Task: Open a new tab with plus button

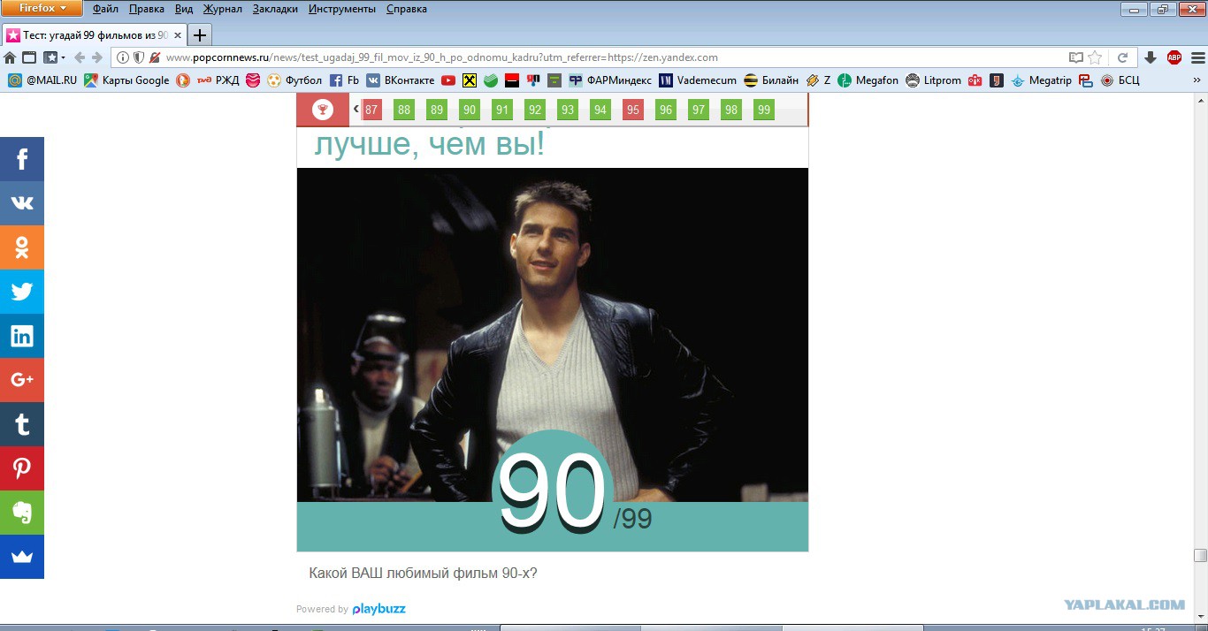Action: click(x=200, y=35)
